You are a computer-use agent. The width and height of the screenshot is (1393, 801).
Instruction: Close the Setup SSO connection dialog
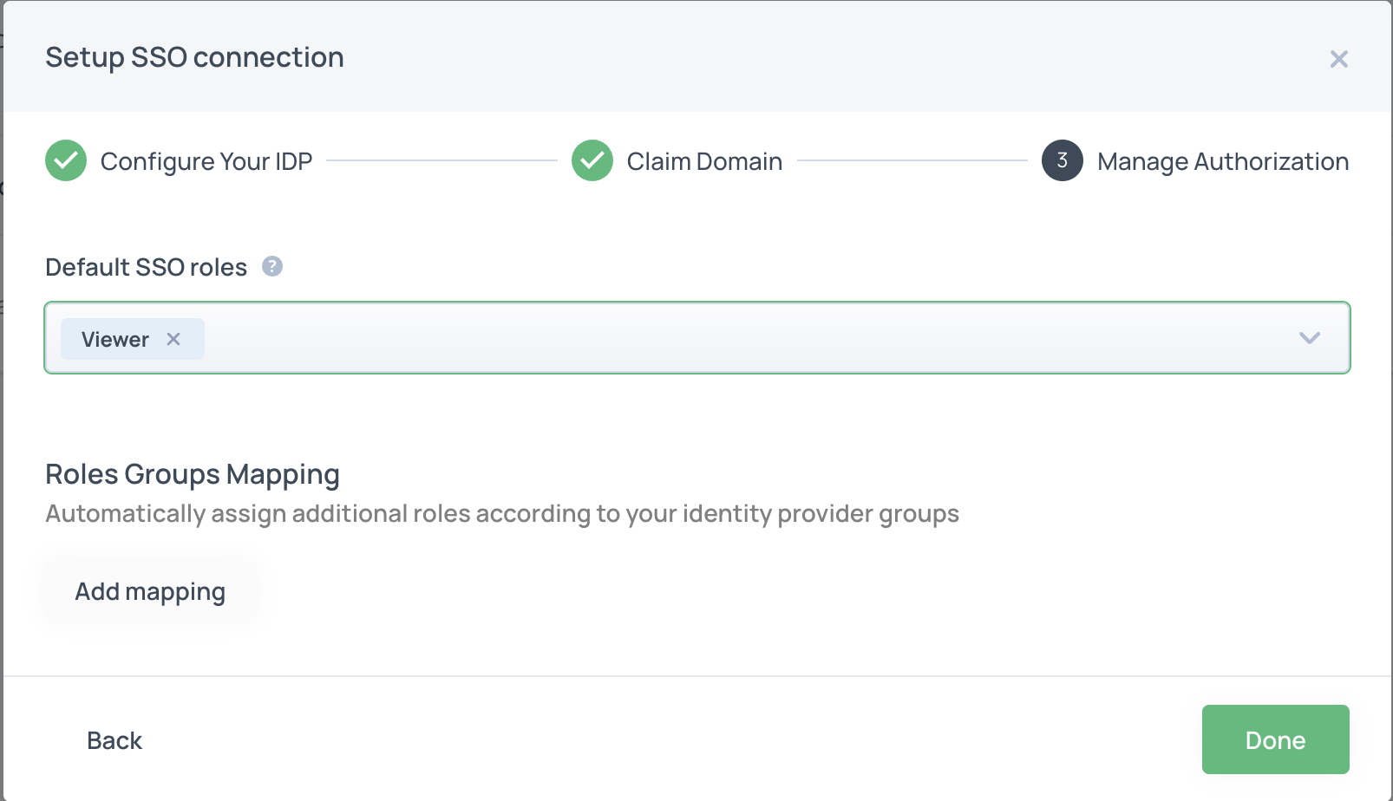pyautogui.click(x=1338, y=59)
